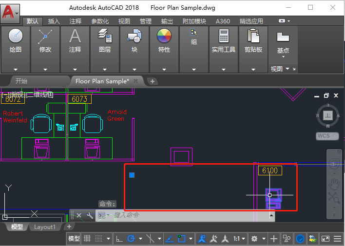Click the ViewCube top face 上

(328, 115)
